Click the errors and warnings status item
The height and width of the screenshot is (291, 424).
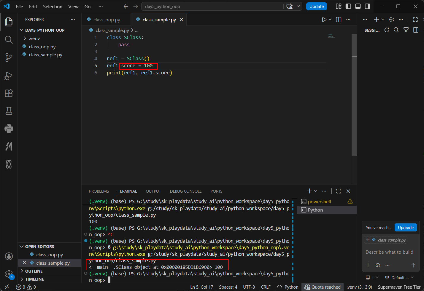(x=26, y=287)
